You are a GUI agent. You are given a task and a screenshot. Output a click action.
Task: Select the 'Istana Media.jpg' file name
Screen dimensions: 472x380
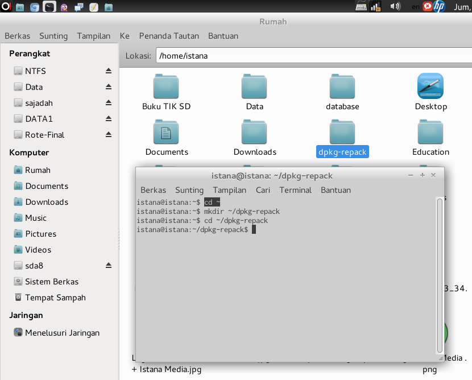[x=171, y=369]
